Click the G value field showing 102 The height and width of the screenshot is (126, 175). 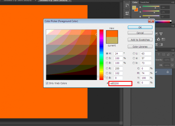(118, 73)
